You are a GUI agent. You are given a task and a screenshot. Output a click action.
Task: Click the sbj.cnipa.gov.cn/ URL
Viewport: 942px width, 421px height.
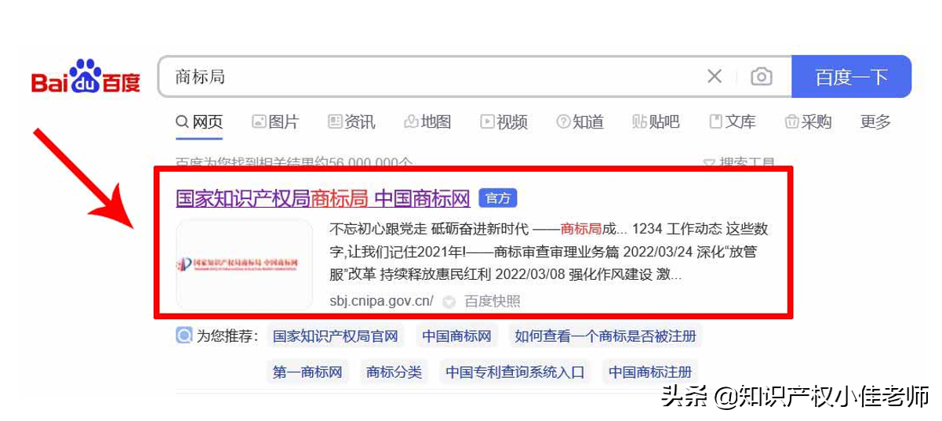(382, 301)
